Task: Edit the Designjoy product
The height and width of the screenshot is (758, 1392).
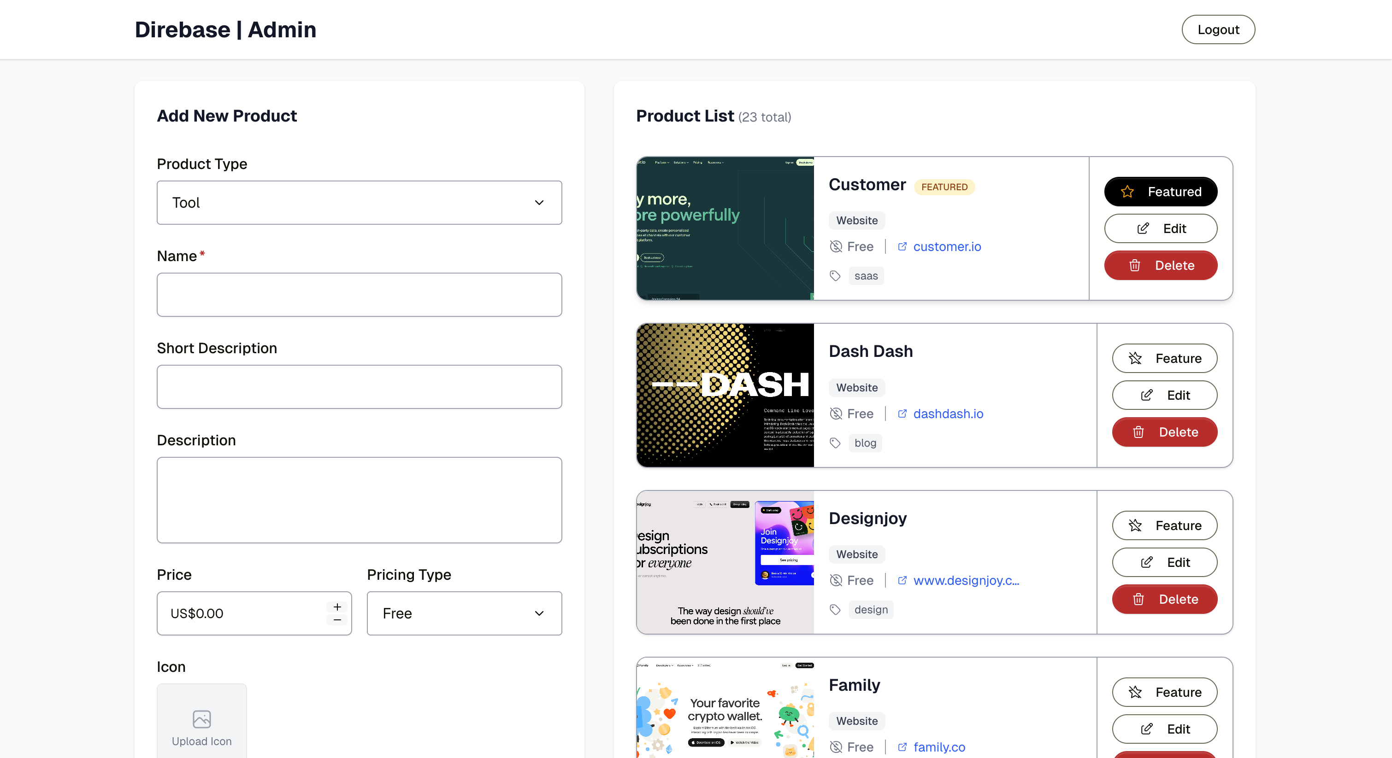Action: pos(1164,563)
